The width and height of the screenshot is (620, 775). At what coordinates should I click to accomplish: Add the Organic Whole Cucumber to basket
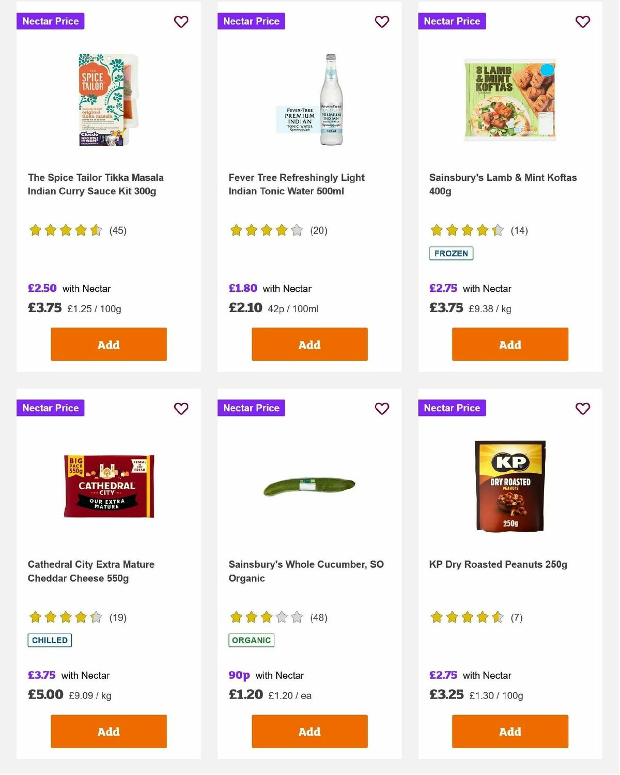[x=309, y=731]
